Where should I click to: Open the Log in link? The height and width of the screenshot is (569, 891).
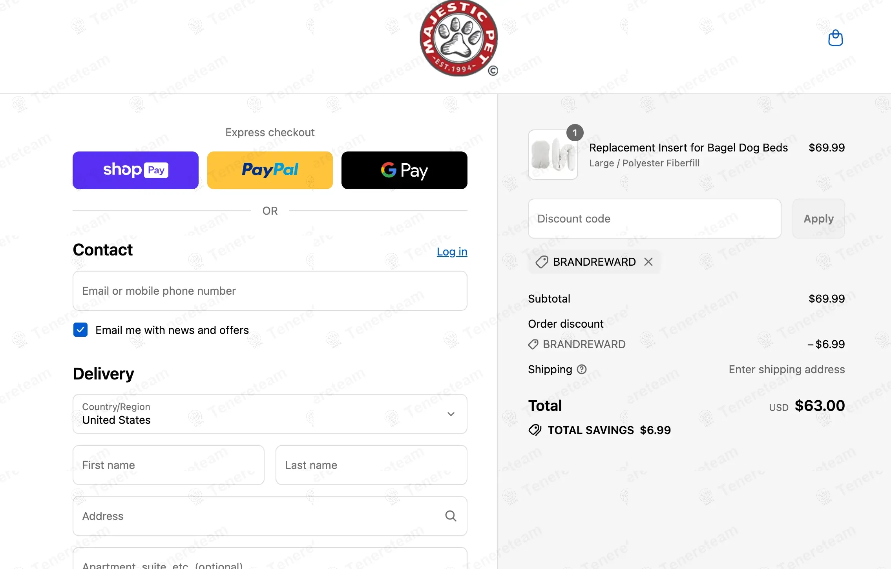click(452, 252)
